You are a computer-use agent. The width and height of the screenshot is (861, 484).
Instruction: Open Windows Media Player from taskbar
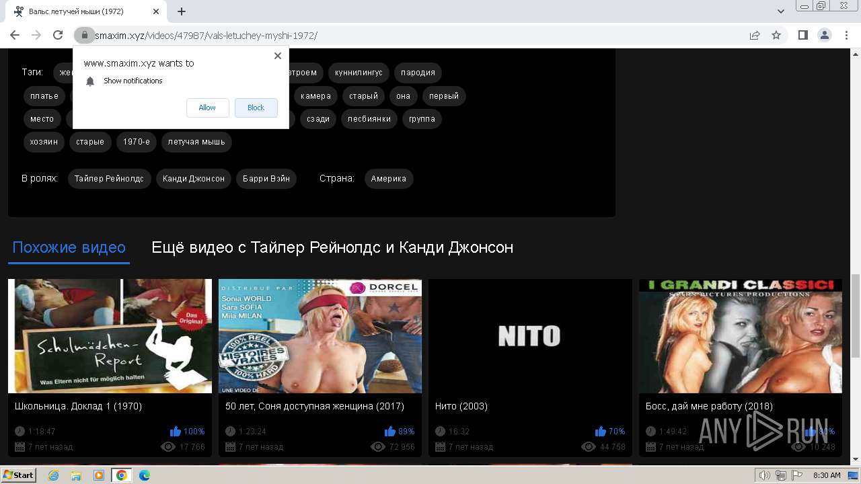(99, 475)
